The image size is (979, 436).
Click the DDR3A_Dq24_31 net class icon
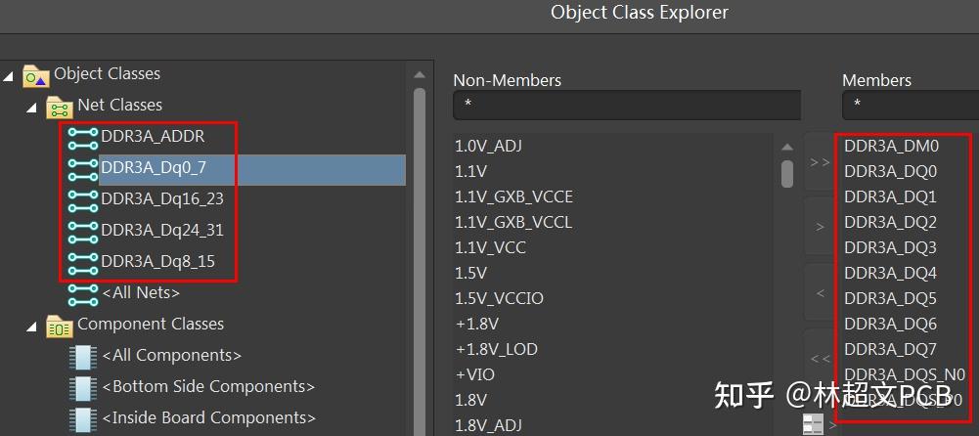coord(82,230)
